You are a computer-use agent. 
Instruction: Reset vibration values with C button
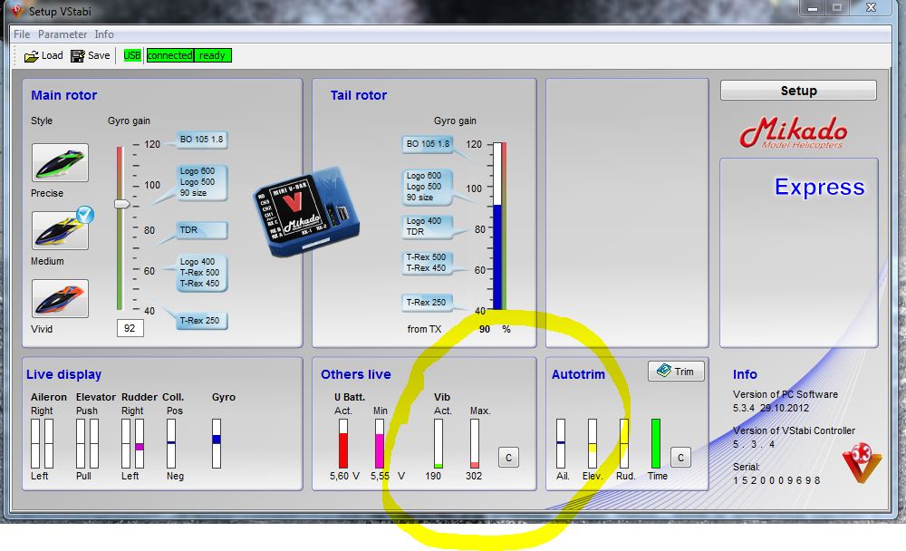tap(508, 458)
